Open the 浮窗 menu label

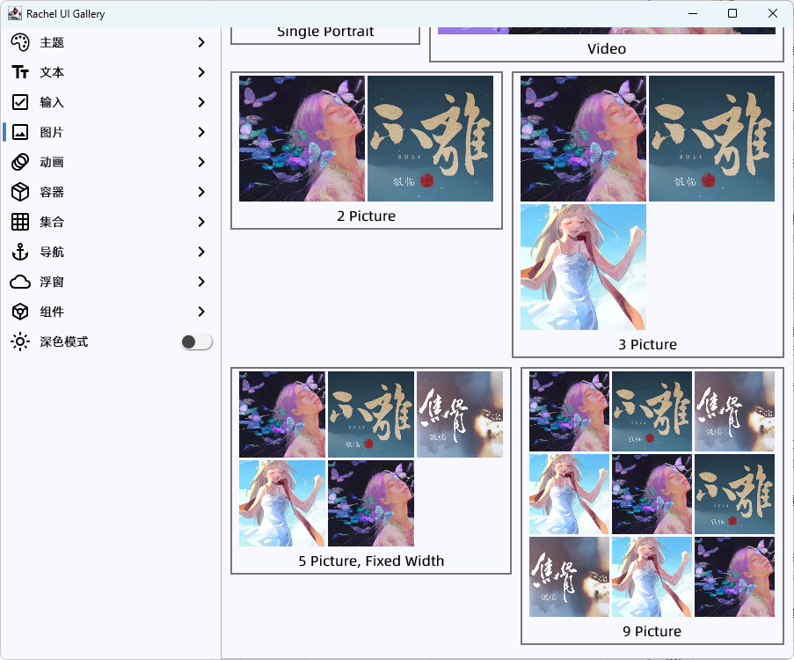pos(52,282)
